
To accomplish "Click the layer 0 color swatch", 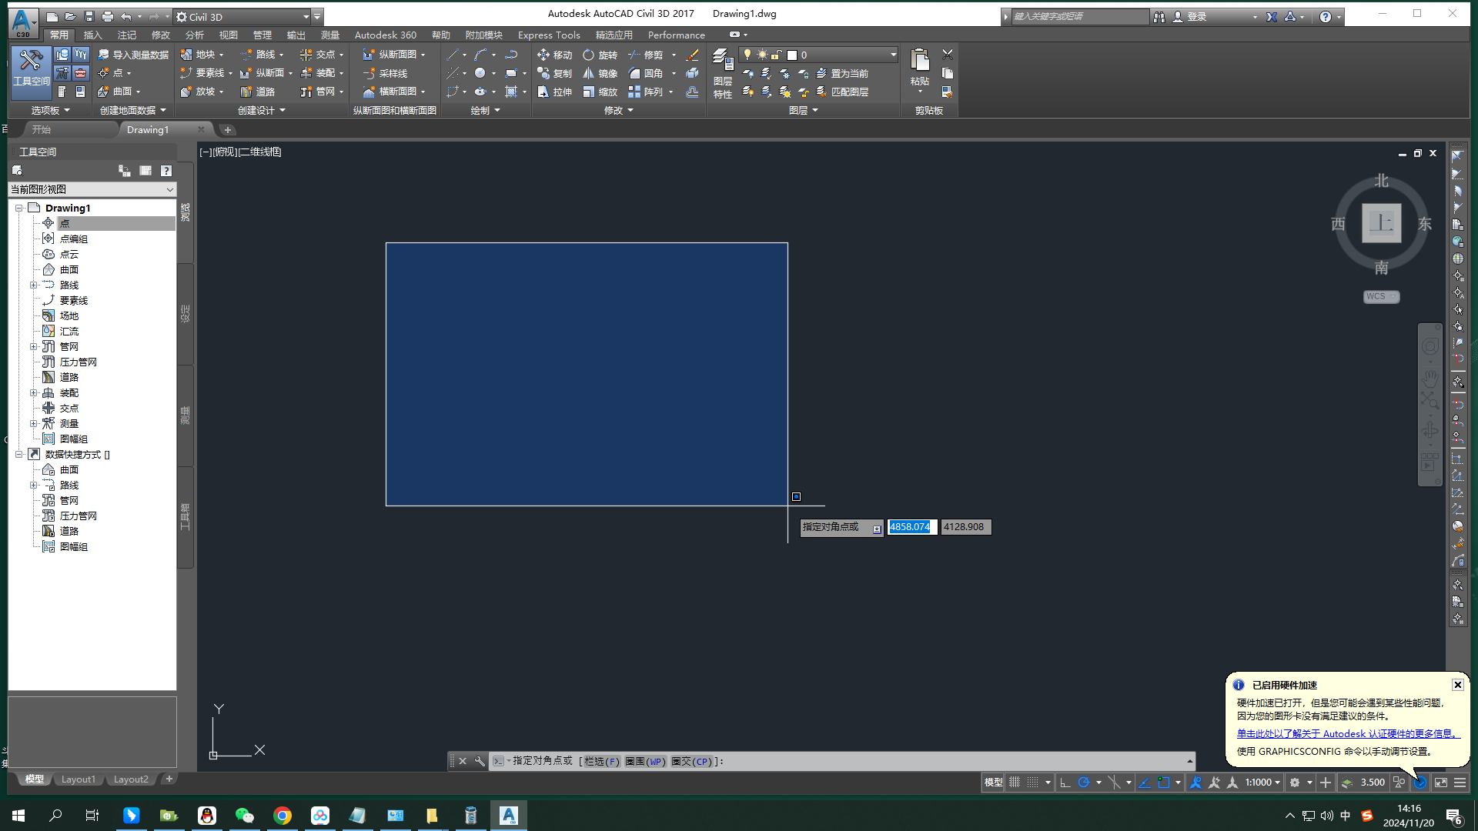I will tap(792, 55).
